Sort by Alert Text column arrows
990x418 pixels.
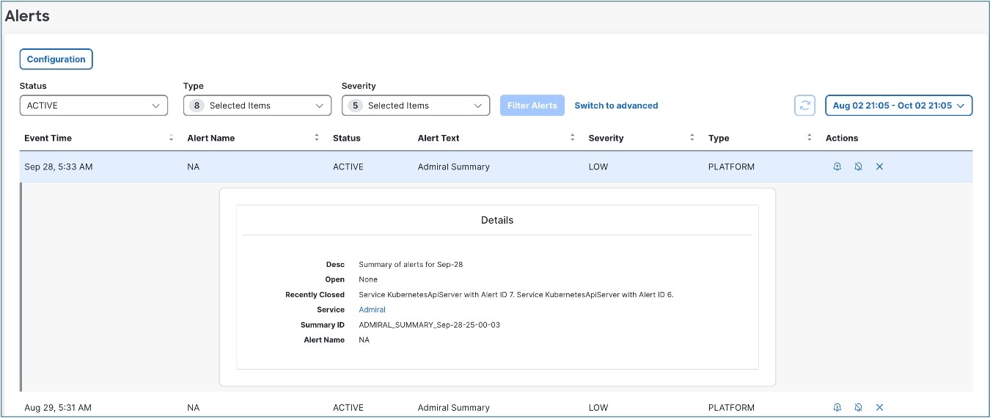coord(572,138)
